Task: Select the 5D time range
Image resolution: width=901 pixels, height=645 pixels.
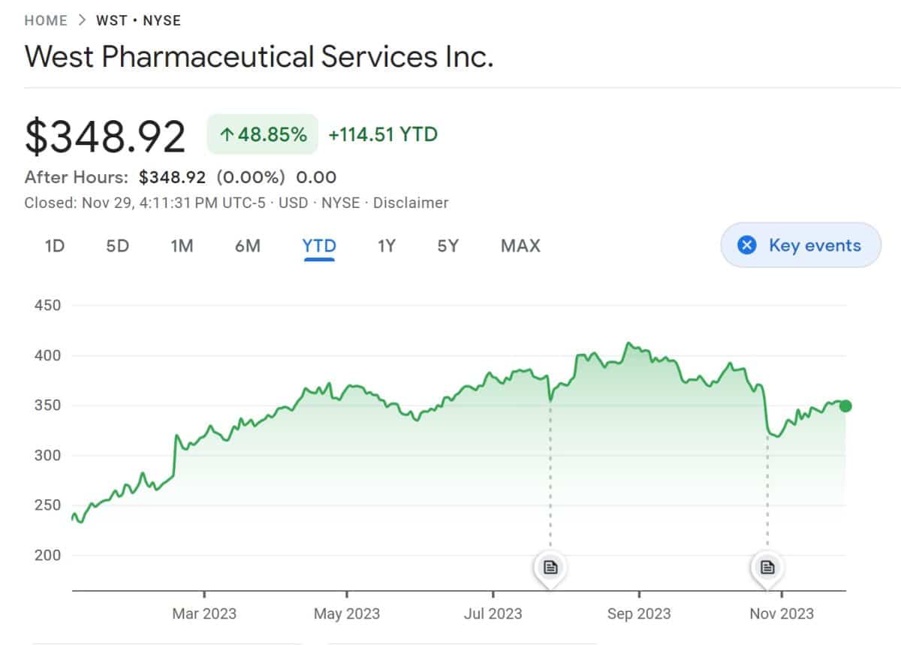Action: (x=117, y=246)
